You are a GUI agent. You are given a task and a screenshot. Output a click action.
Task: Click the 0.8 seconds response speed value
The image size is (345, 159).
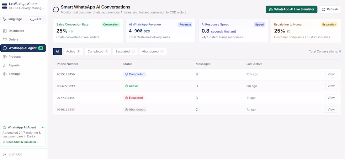pos(219,31)
